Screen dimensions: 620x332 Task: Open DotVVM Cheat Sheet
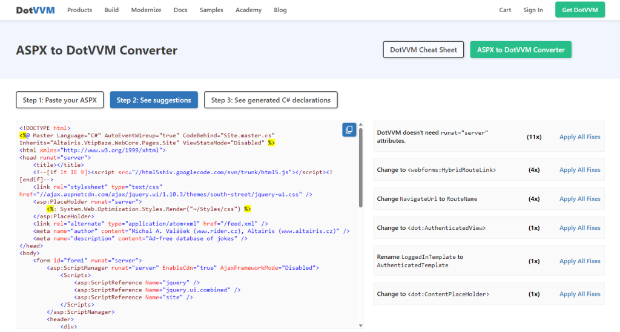tap(423, 50)
